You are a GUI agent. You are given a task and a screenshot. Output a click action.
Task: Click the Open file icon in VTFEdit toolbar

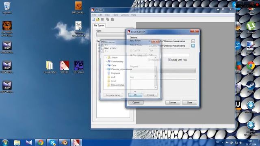point(98,19)
